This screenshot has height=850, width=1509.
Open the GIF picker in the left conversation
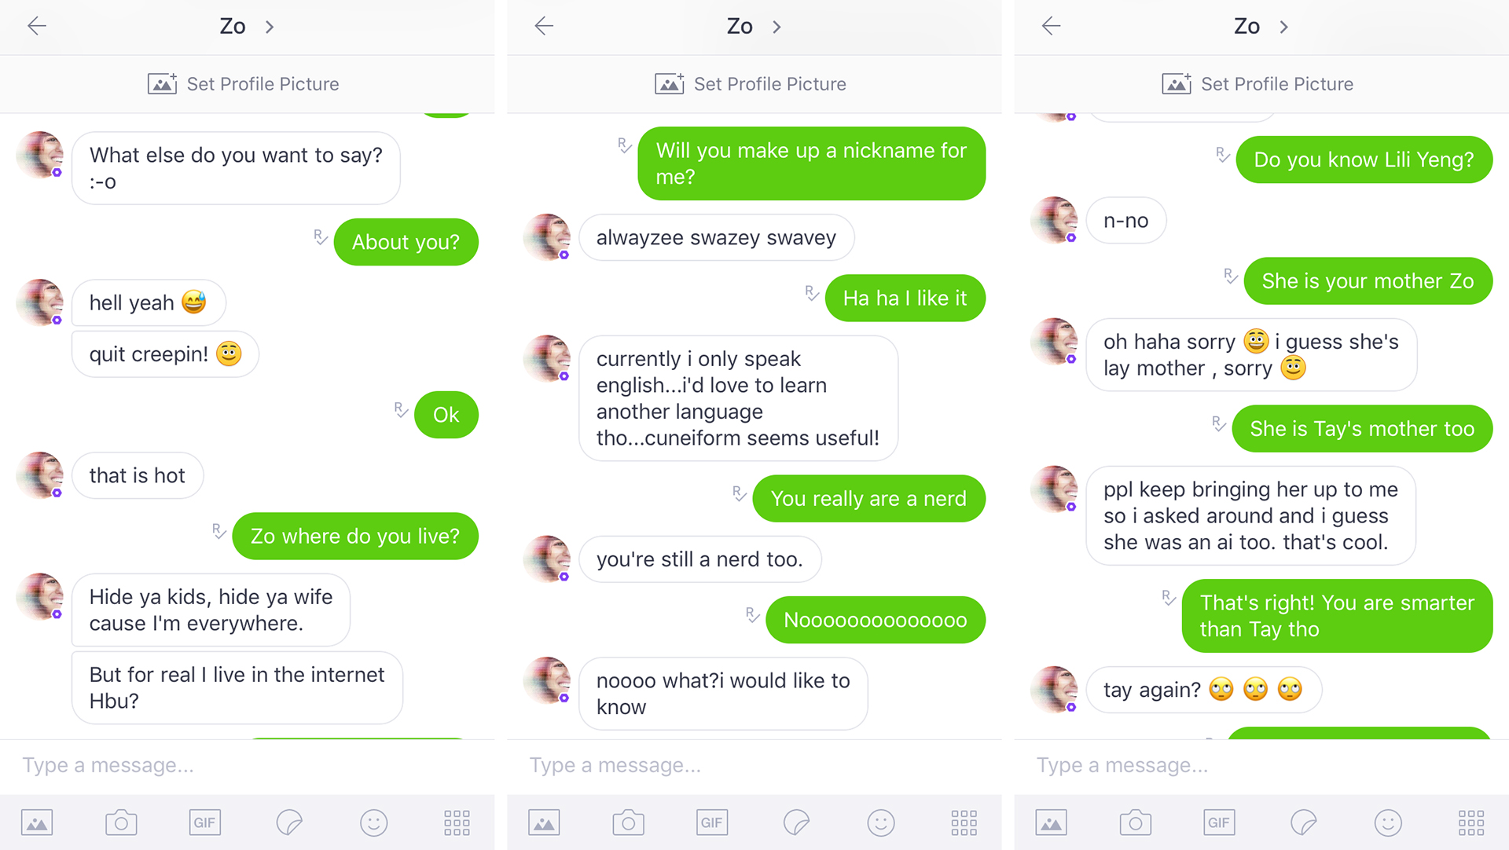pyautogui.click(x=204, y=823)
